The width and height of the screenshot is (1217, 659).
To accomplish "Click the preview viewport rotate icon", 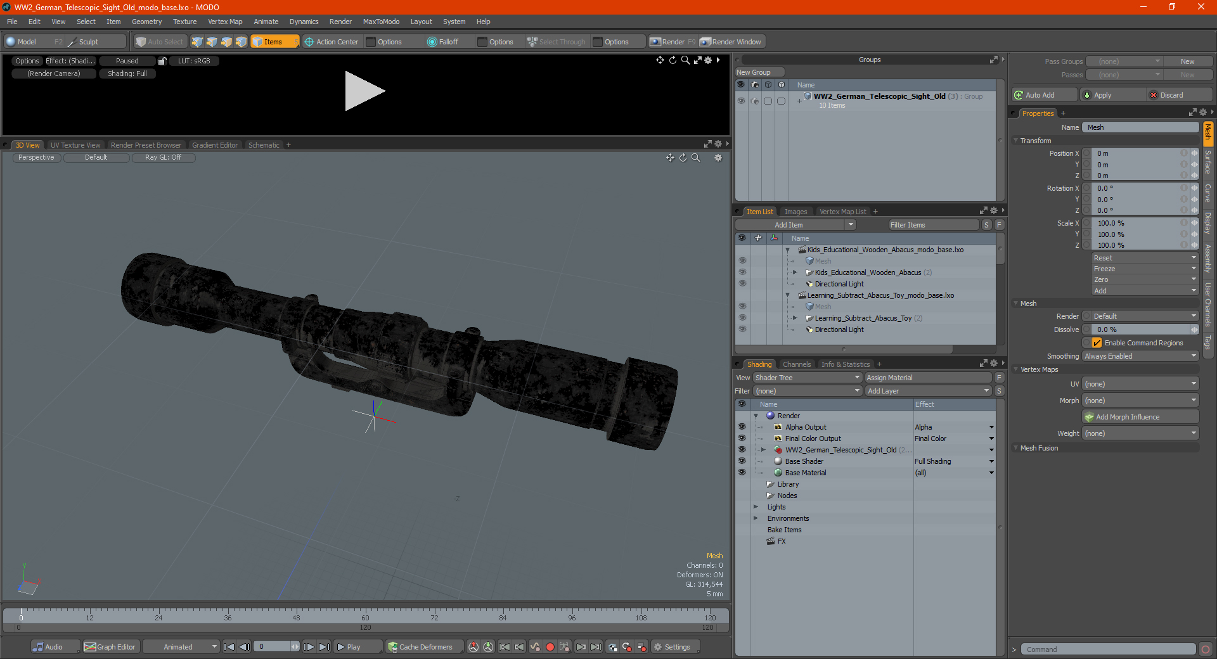I will [x=673, y=60].
